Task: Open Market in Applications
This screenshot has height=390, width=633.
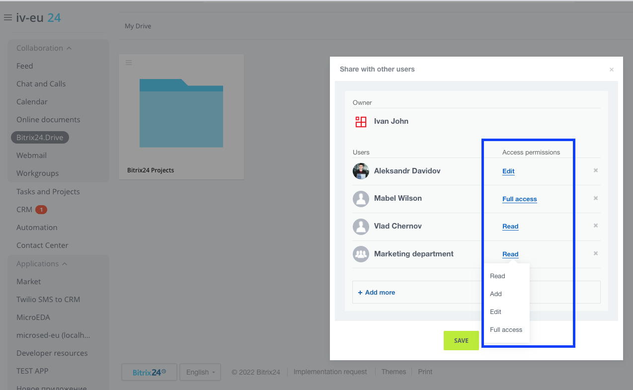Action: [x=29, y=282]
